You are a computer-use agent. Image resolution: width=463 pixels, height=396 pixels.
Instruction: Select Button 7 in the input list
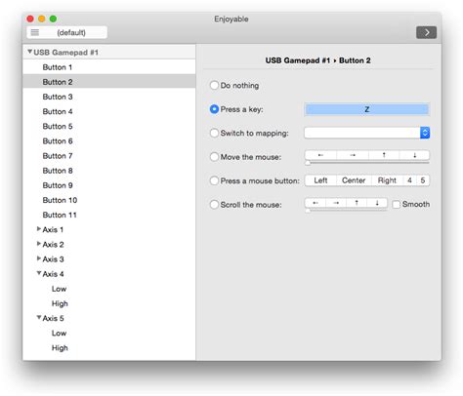tap(109, 156)
